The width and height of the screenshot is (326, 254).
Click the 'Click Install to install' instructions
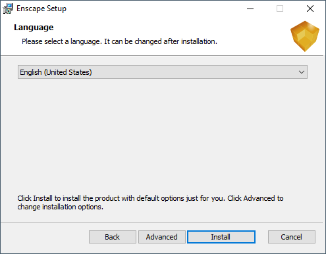pos(150,202)
